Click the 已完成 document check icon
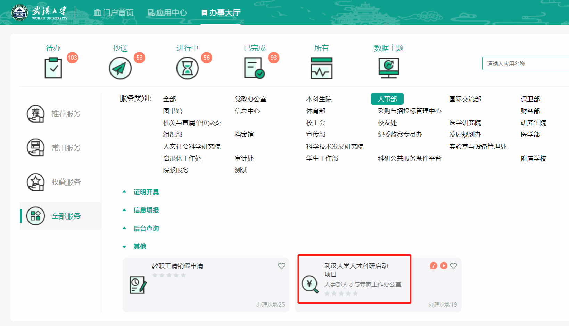This screenshot has height=326, width=569. 254,68
